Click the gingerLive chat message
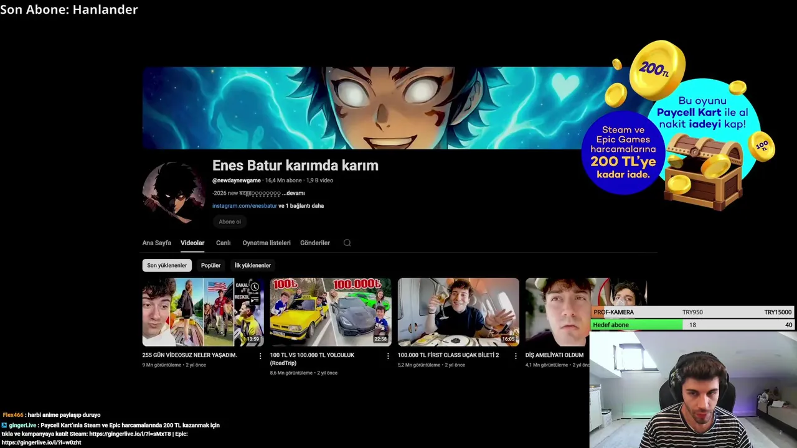This screenshot has width=797, height=448. [111, 434]
